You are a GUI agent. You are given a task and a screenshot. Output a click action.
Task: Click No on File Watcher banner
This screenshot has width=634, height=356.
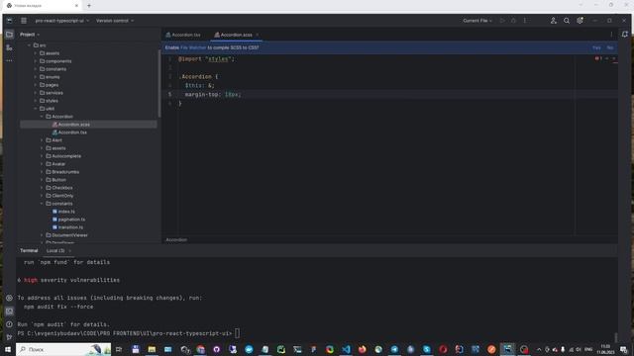[x=610, y=47]
